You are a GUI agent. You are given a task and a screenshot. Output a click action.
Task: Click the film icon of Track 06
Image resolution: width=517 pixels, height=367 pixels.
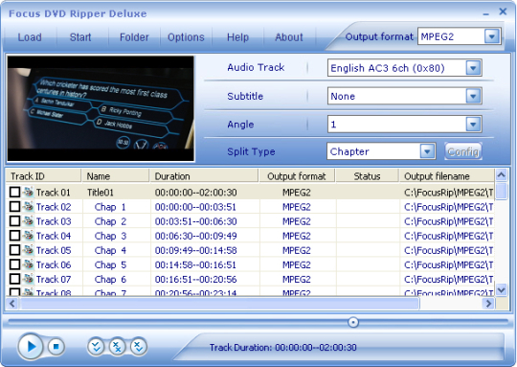coord(29,264)
